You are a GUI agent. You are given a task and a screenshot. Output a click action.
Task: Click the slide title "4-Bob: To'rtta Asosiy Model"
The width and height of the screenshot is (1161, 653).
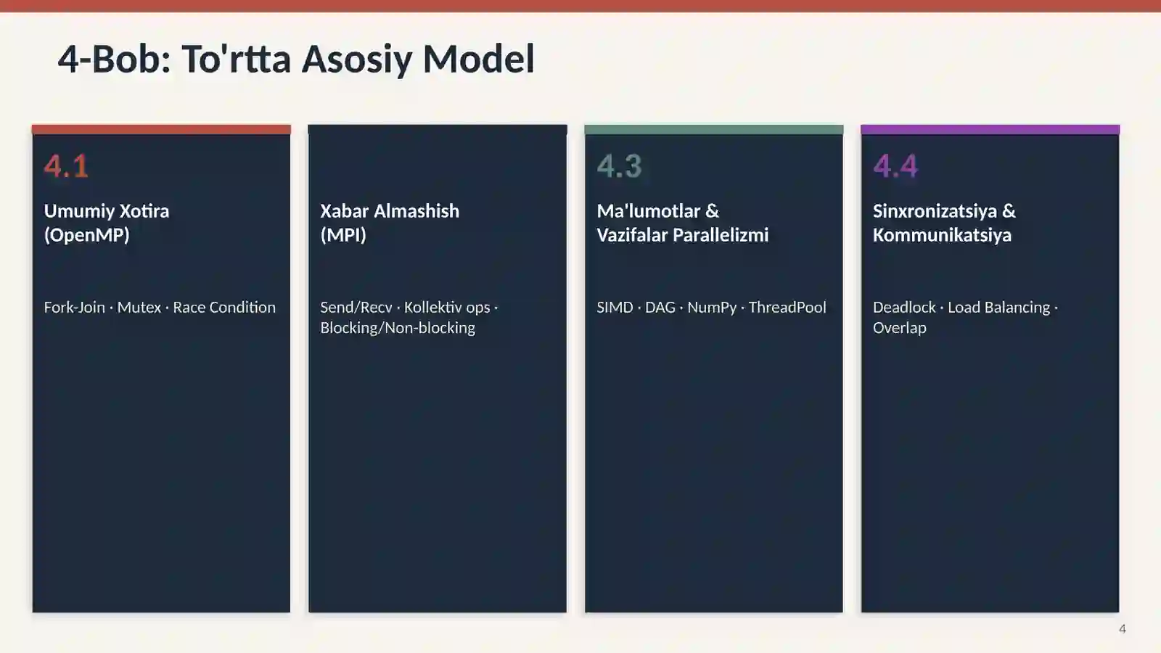pyautogui.click(x=296, y=59)
